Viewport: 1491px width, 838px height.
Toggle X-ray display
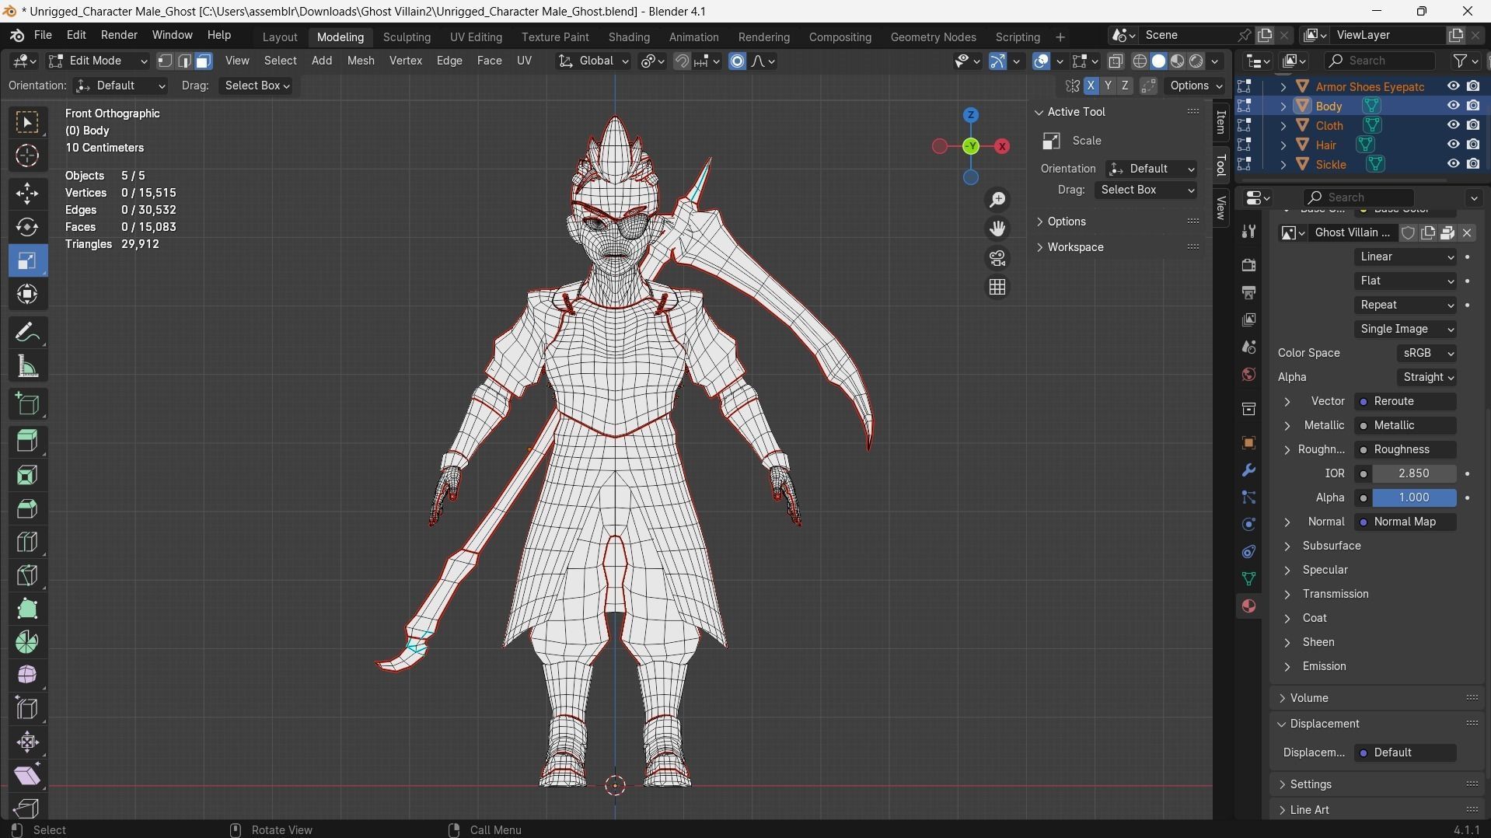[x=1116, y=61]
